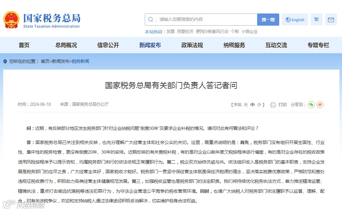The image size is (342, 211).
Task: Open the 纳税服务 menu
Action: click(234, 45)
